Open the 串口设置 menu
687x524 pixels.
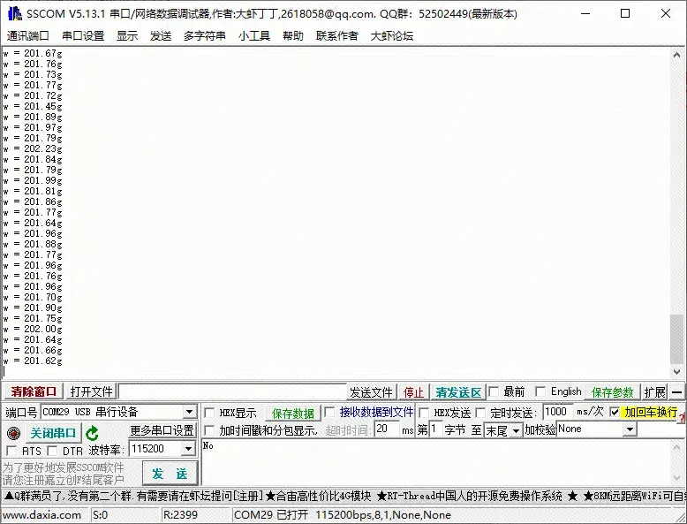83,35
